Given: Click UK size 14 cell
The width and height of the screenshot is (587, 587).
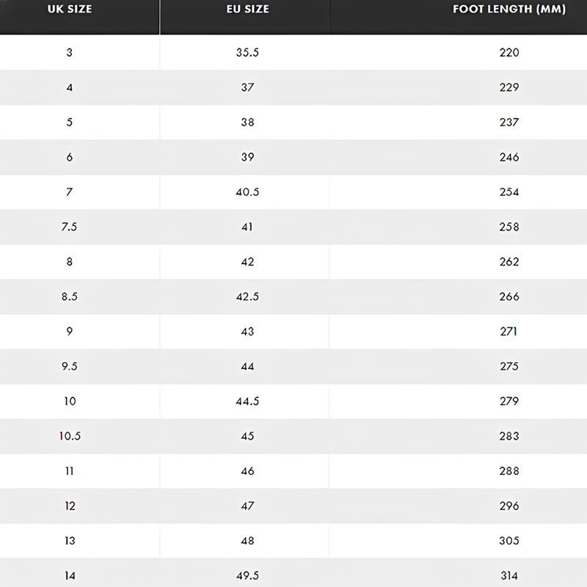Looking at the screenshot, I should [70, 576].
